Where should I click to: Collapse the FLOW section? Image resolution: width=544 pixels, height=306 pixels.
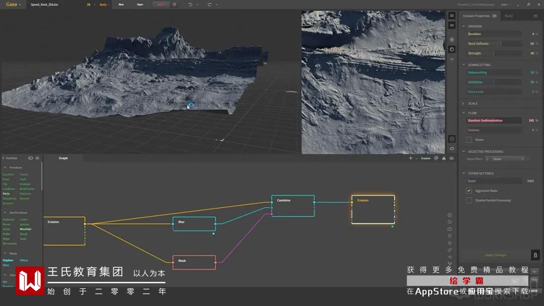point(463,113)
